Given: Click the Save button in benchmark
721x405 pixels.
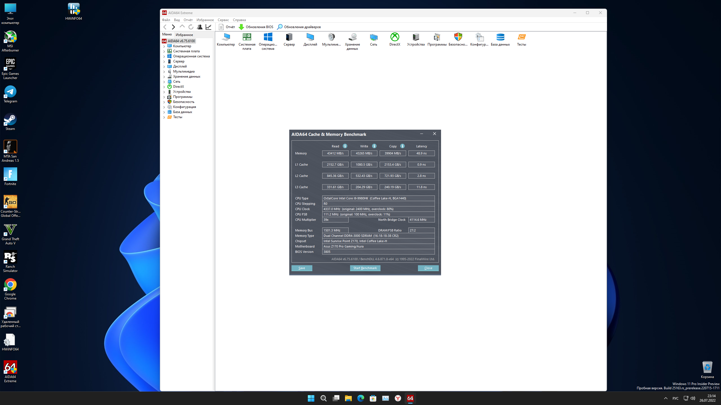Looking at the screenshot, I should pos(302,268).
